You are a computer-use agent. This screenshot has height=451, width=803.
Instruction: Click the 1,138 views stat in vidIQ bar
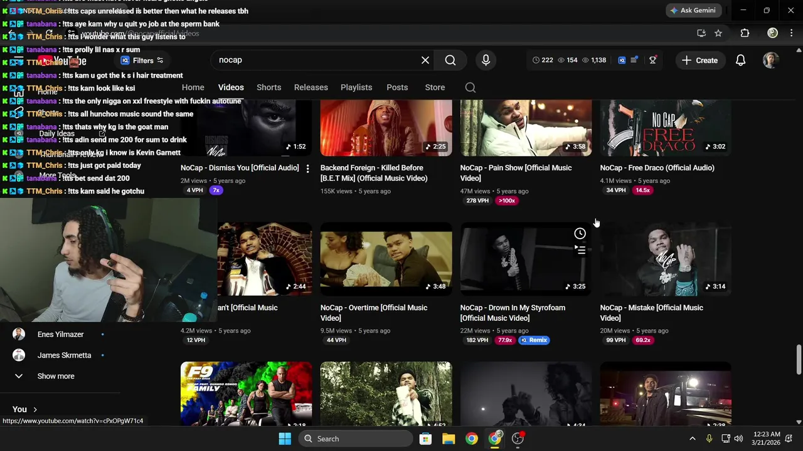[594, 60]
